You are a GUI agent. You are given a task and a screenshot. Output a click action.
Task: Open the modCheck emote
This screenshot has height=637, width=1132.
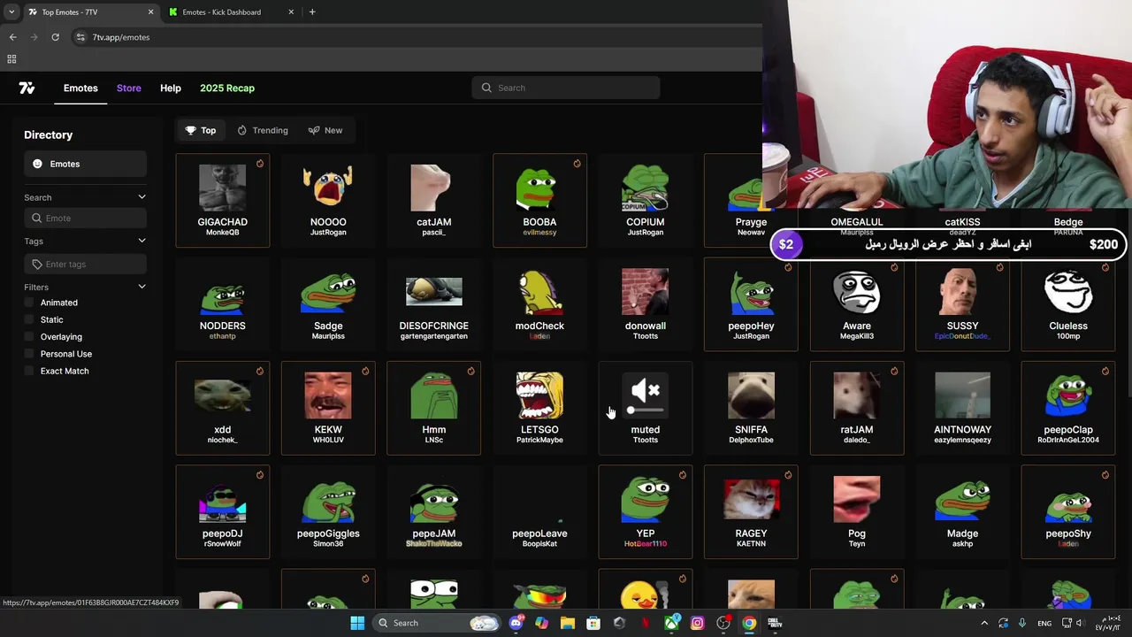(x=539, y=304)
